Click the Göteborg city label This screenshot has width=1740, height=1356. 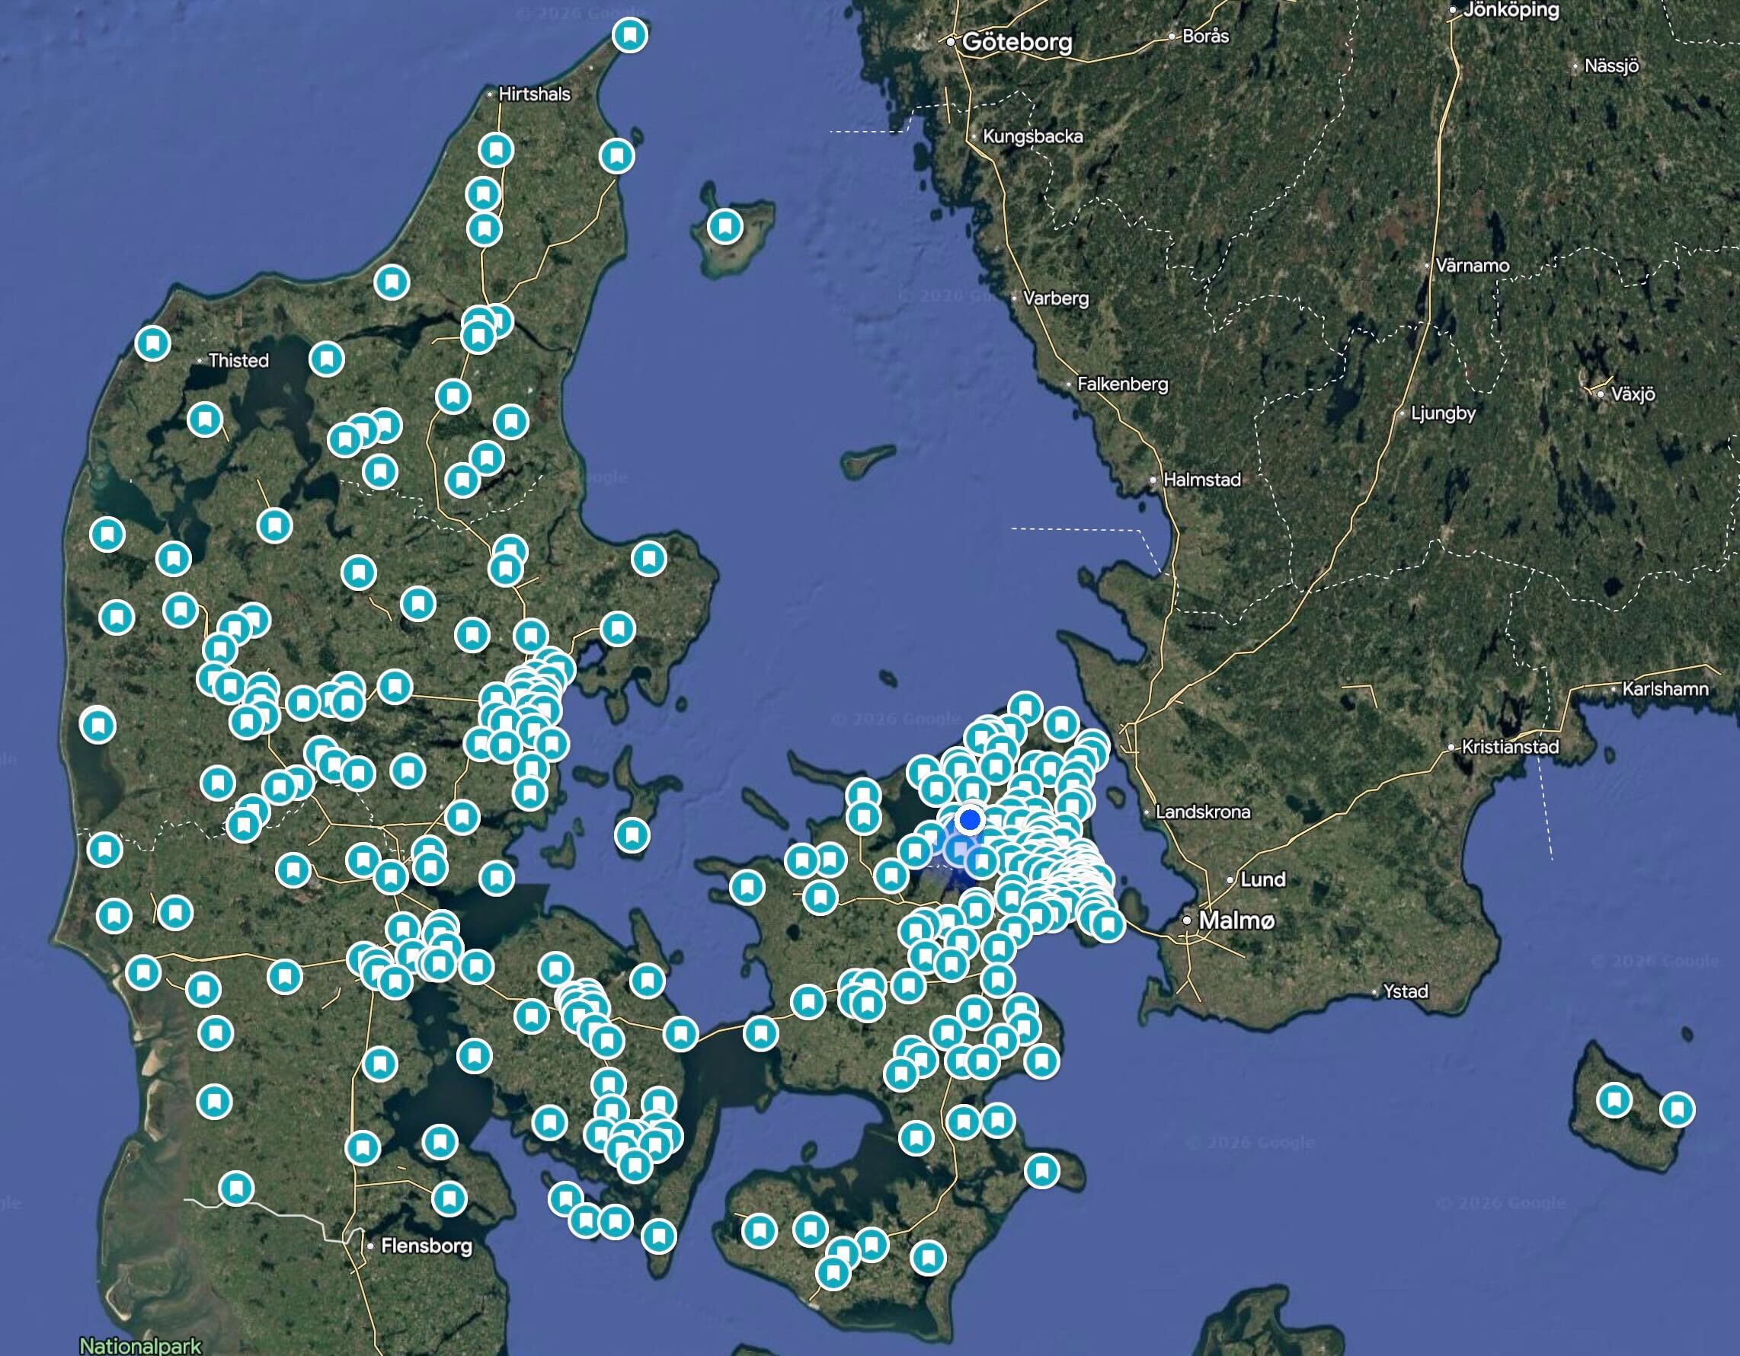pyautogui.click(x=1016, y=42)
